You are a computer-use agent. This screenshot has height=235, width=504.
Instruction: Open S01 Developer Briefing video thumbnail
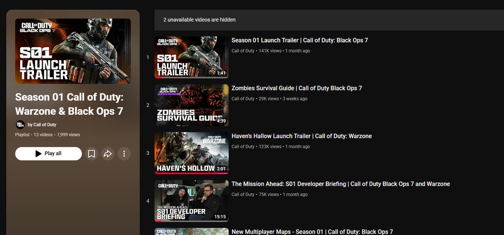pyautogui.click(x=192, y=201)
